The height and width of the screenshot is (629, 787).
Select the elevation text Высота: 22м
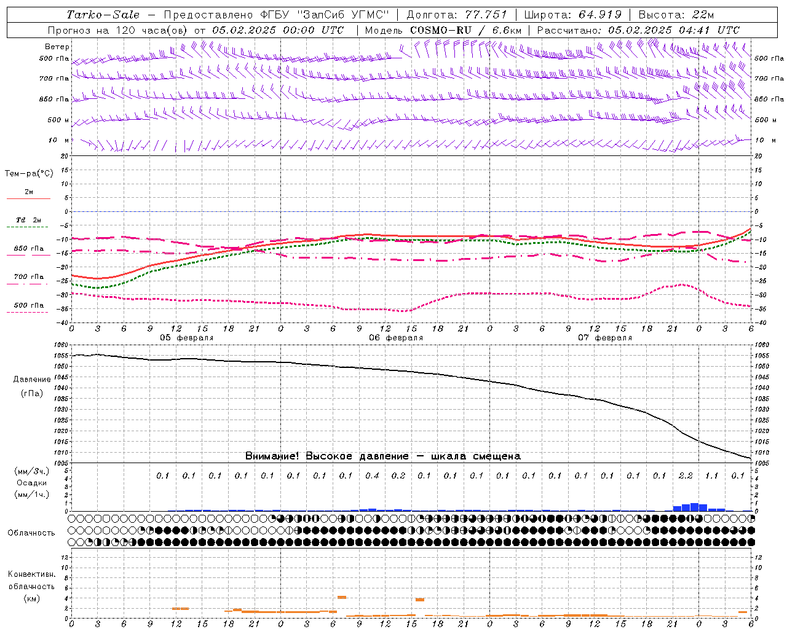tap(676, 15)
